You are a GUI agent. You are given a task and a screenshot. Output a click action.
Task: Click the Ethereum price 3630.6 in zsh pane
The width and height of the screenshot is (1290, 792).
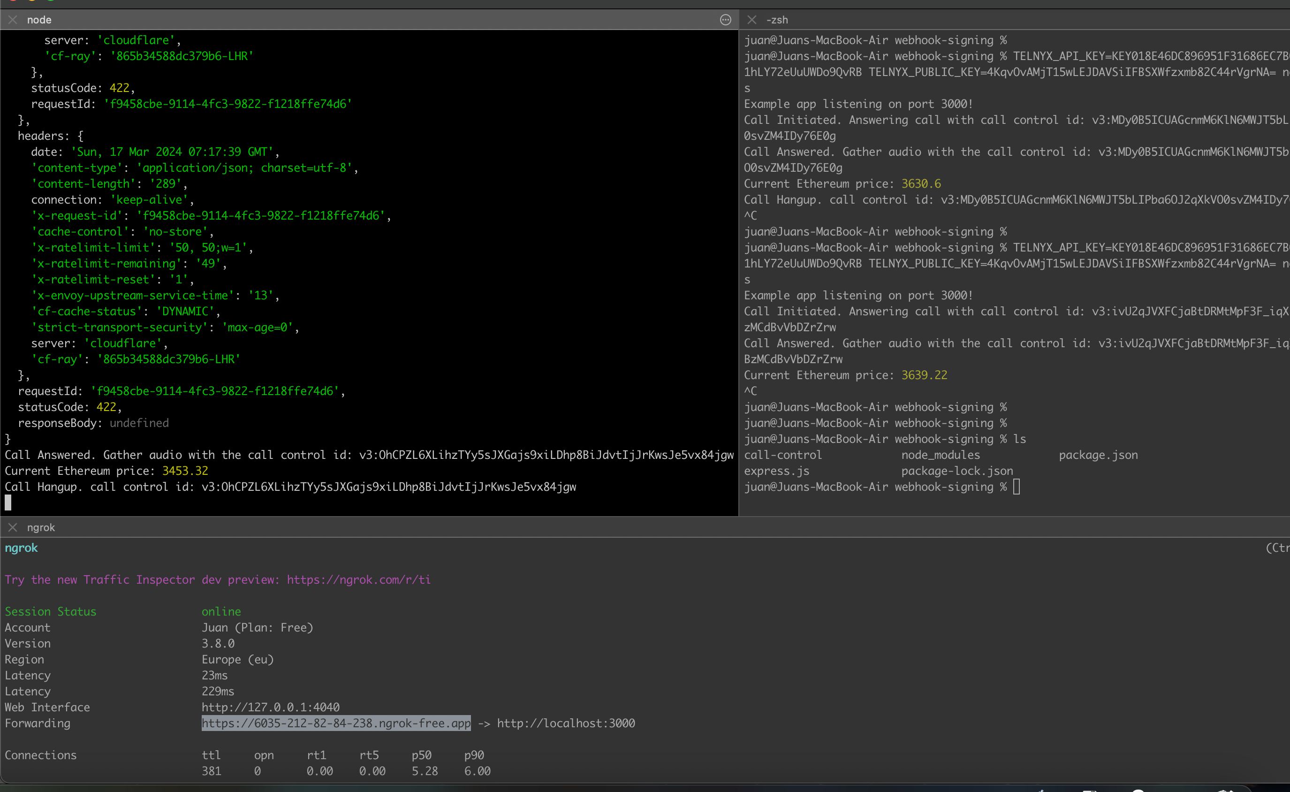point(921,184)
